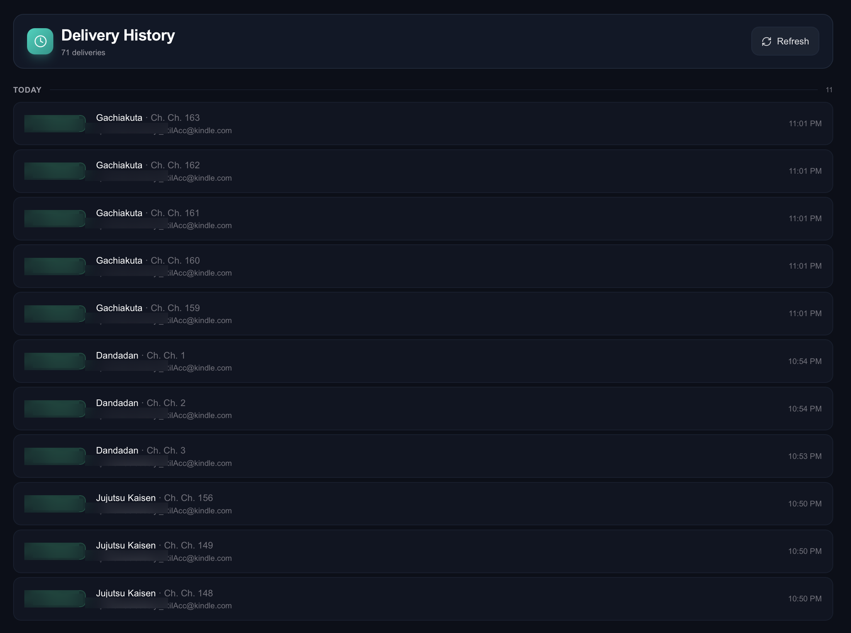
Task: Click the 11:01 PM timestamp on Gachiakuta Ch. 160
Action: pyautogui.click(x=805, y=266)
